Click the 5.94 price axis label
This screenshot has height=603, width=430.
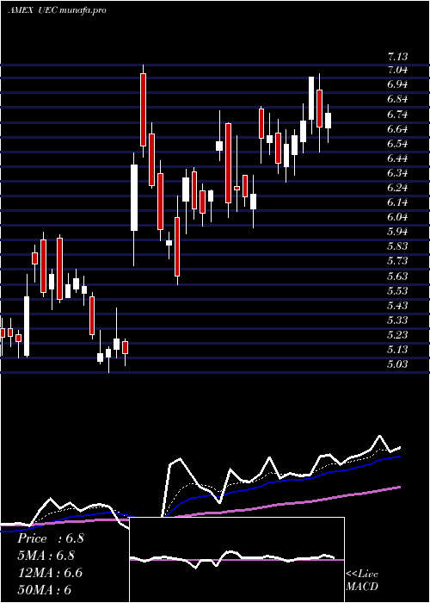pyautogui.click(x=397, y=232)
